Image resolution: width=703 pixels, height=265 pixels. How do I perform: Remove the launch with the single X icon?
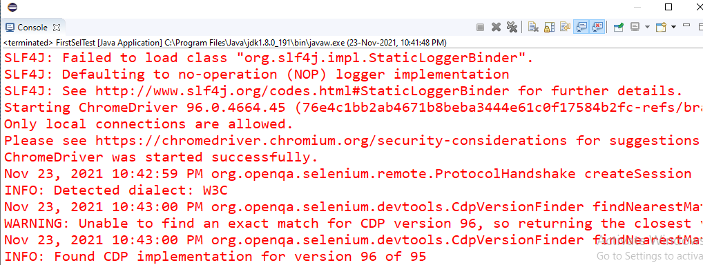click(x=496, y=28)
